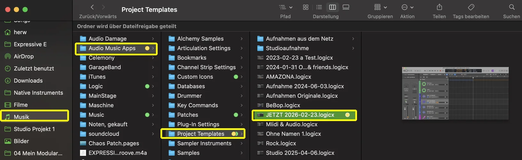
Task: Expand the Sampler Instruments folder chevron
Action: pos(241,143)
